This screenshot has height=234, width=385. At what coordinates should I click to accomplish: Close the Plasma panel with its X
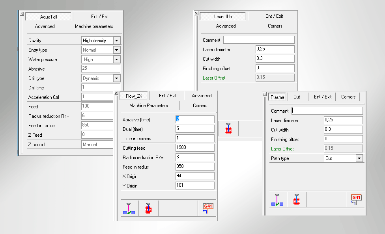[x=264, y=94]
